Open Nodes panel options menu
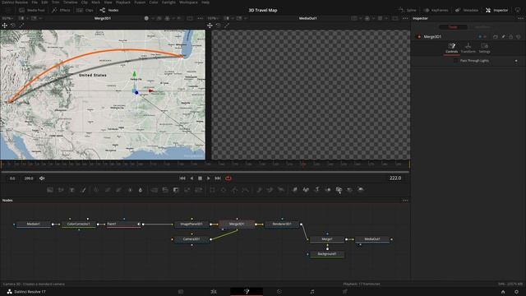Viewport: 526px width, 296px height. [405, 201]
